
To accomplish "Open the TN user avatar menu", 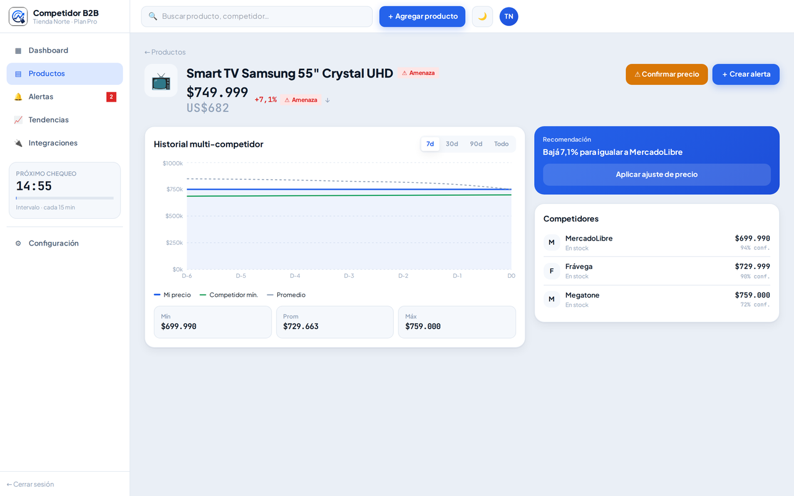I will (509, 16).
